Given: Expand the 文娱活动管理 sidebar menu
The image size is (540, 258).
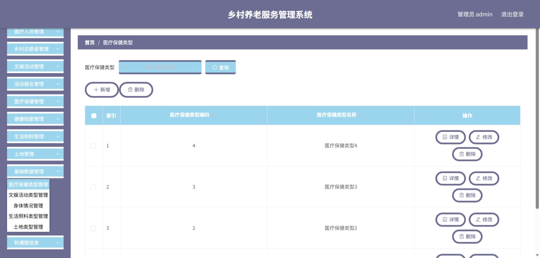Looking at the screenshot, I should tap(35, 66).
